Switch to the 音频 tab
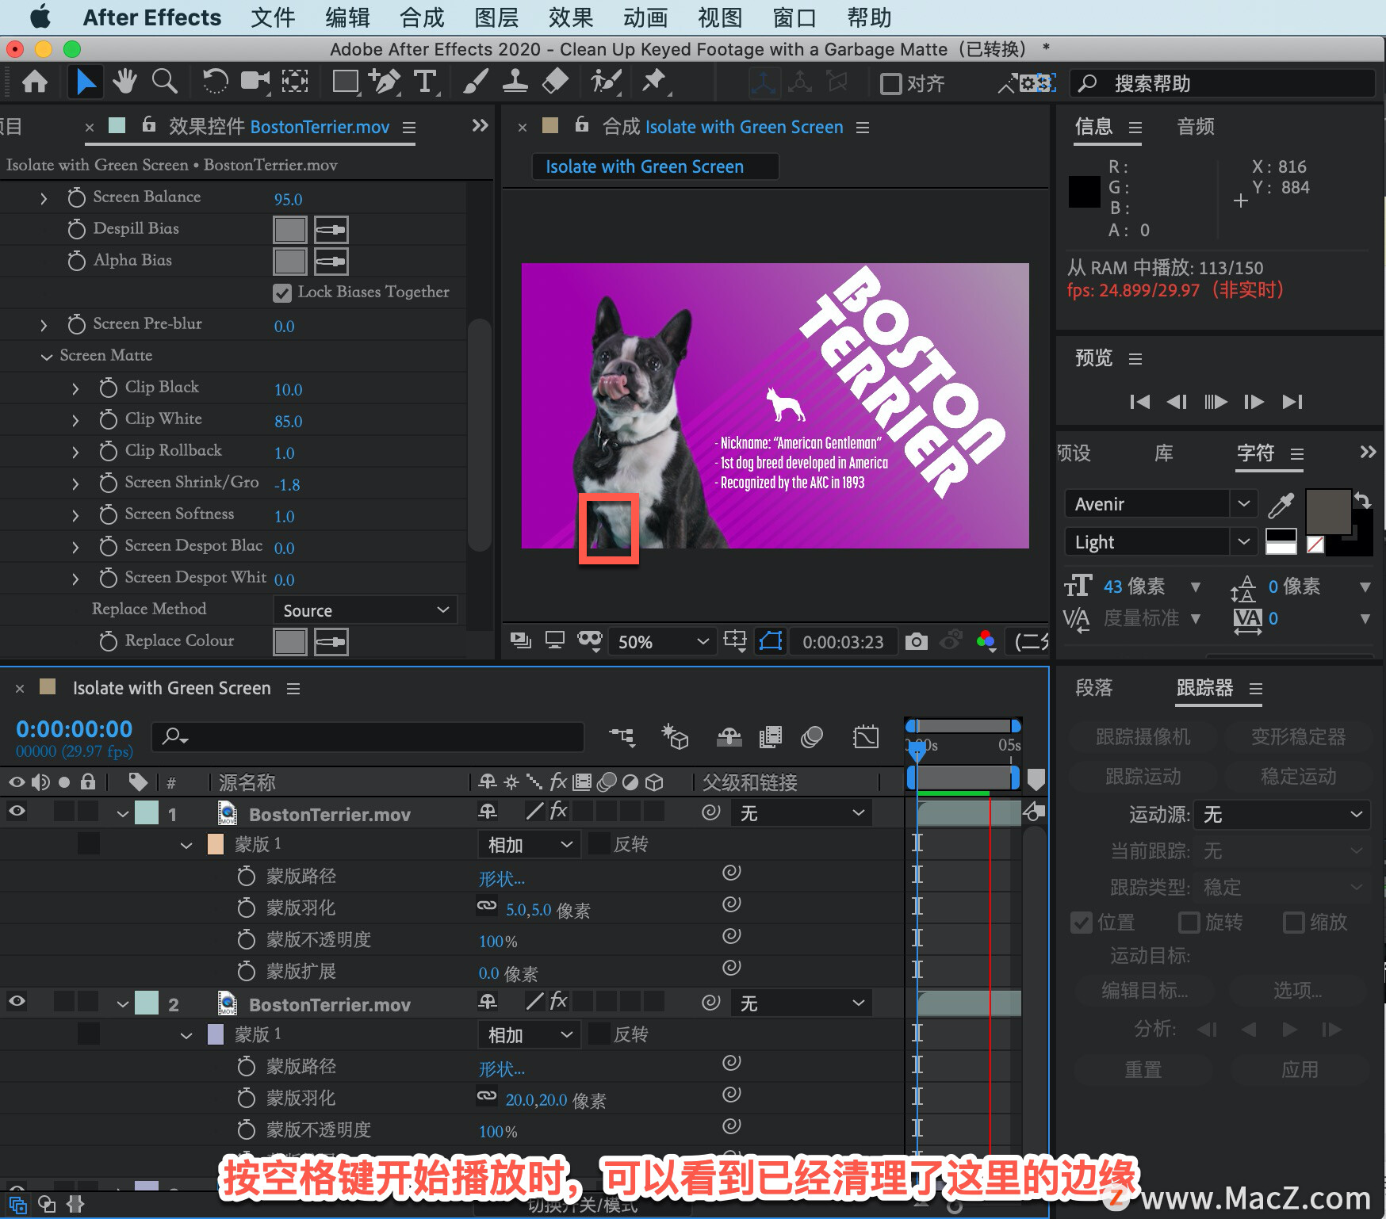Screen dimensions: 1386x1219 [1196, 127]
